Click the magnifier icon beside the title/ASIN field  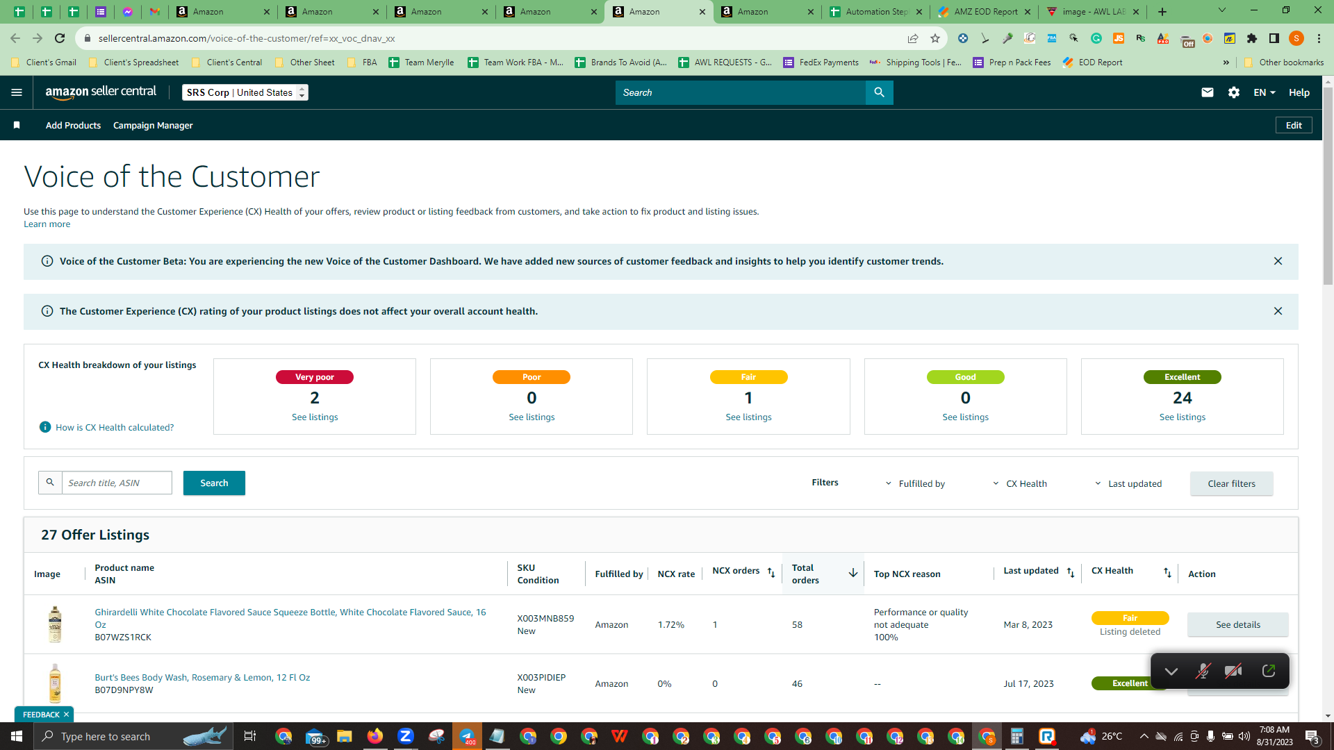click(x=50, y=483)
